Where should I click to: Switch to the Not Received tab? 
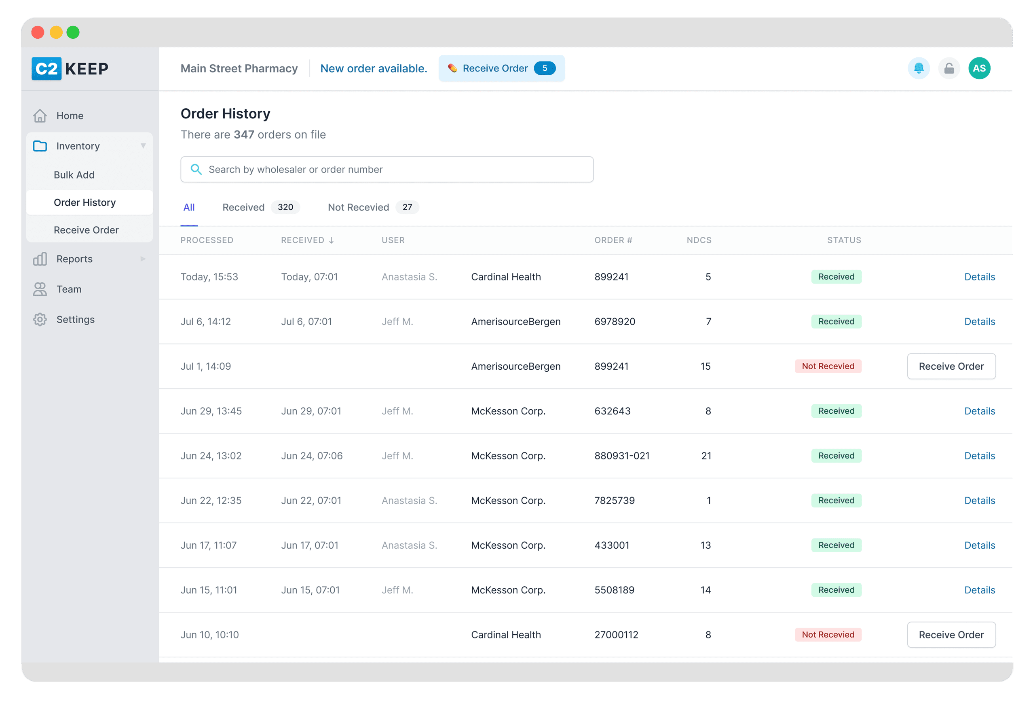pyautogui.click(x=373, y=207)
